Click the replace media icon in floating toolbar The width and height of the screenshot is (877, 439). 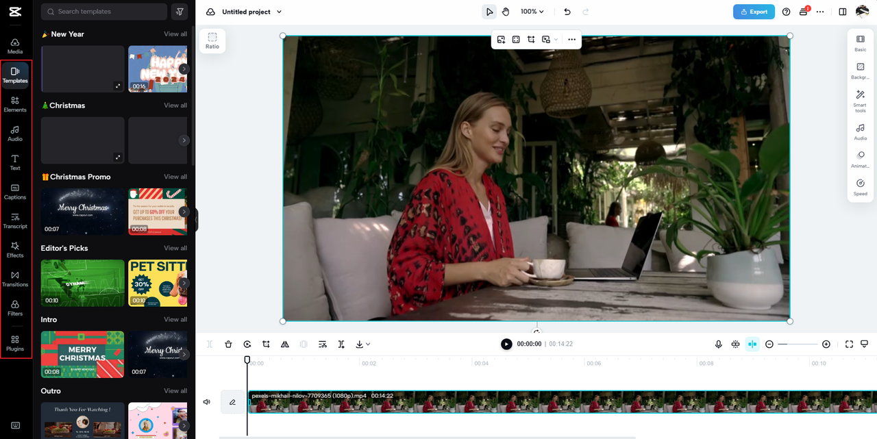click(x=502, y=40)
